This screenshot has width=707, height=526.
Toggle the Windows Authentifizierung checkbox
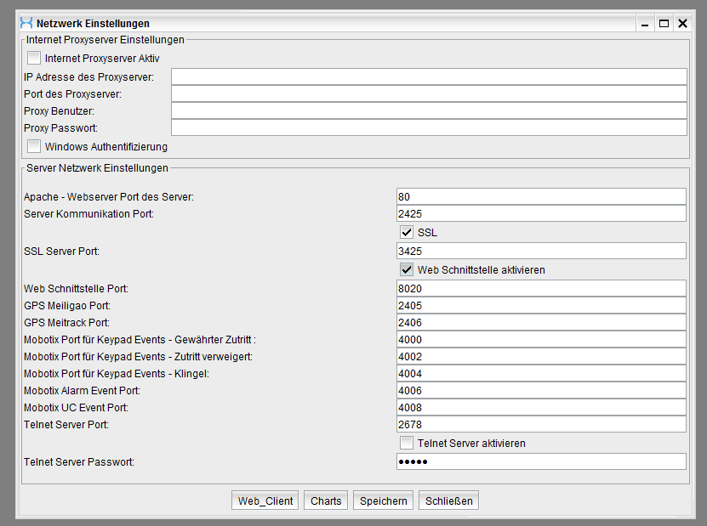34,146
